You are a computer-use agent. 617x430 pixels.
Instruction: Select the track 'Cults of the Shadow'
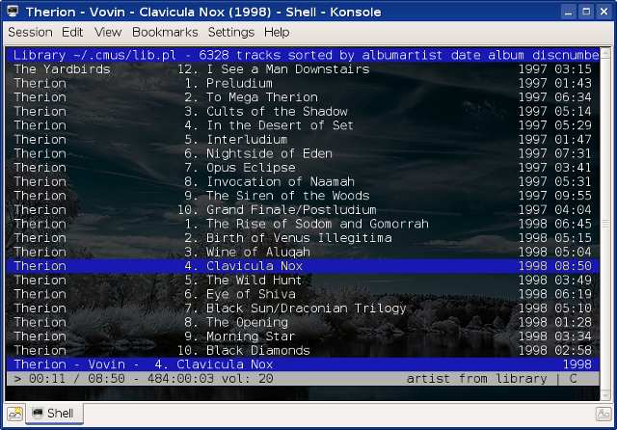(x=303, y=111)
